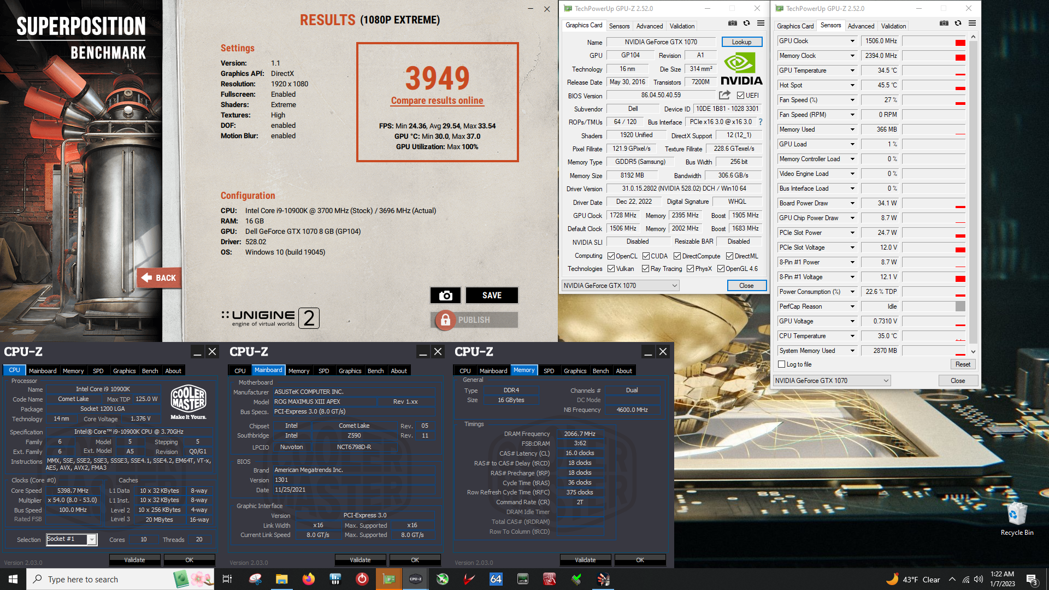
Task: Click GPU-Z Sensors vertical scrollbar down arrow
Action: (973, 351)
